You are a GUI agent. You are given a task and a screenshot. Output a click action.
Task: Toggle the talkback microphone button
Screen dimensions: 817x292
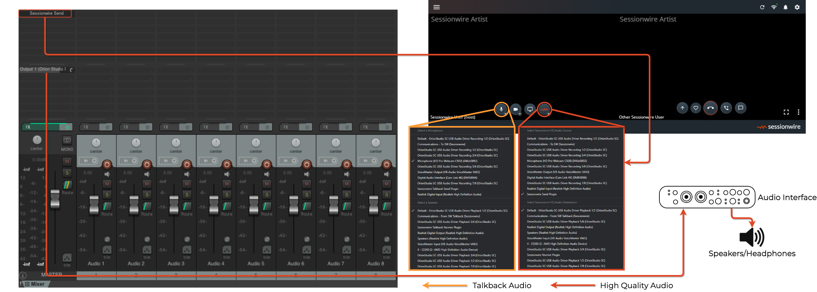tap(501, 109)
